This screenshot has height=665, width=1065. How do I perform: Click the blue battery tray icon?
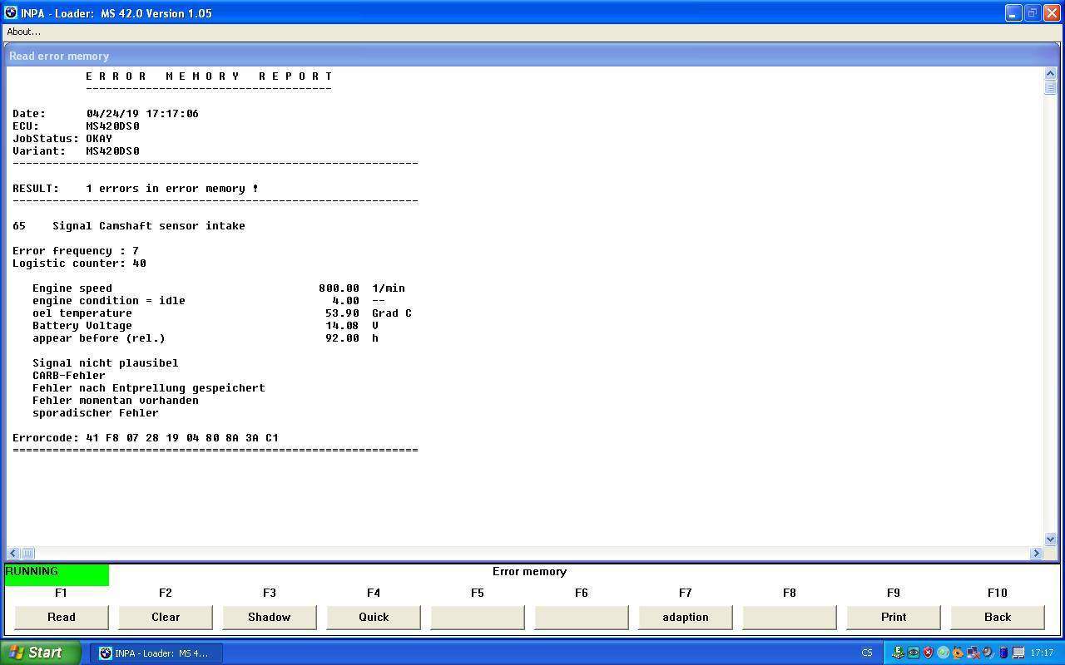(1003, 653)
